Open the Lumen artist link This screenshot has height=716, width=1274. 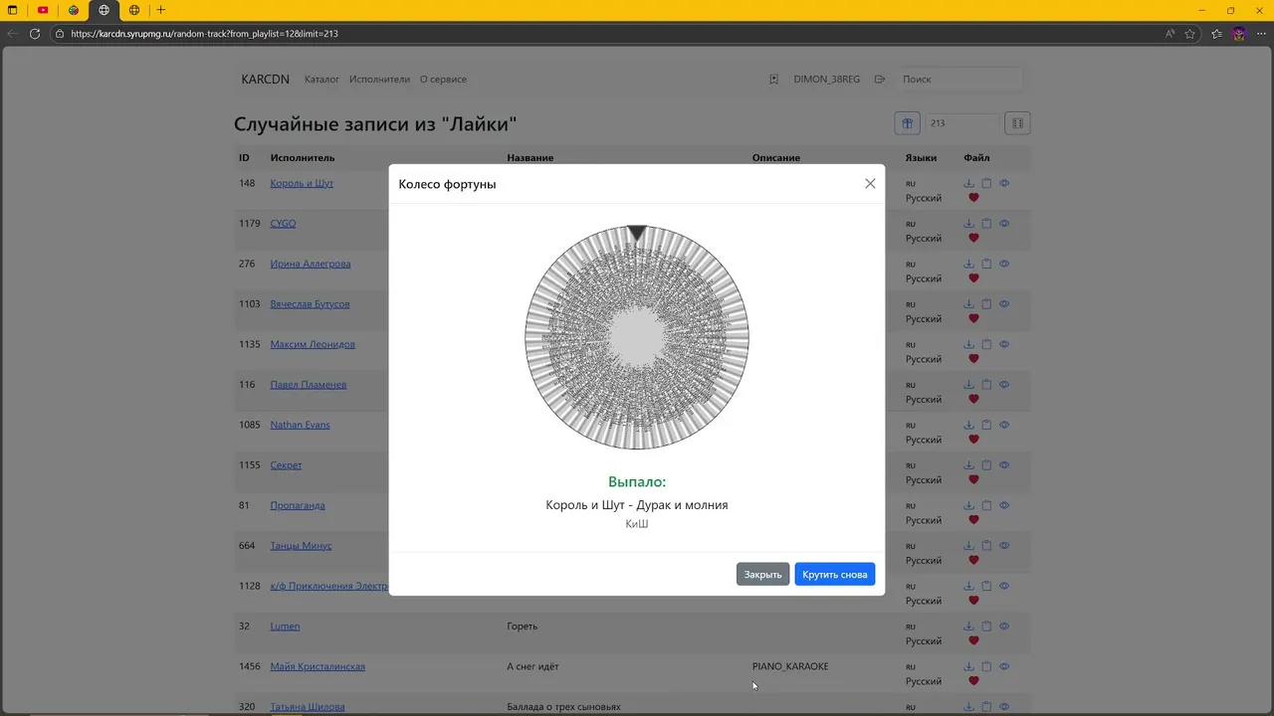point(285,626)
